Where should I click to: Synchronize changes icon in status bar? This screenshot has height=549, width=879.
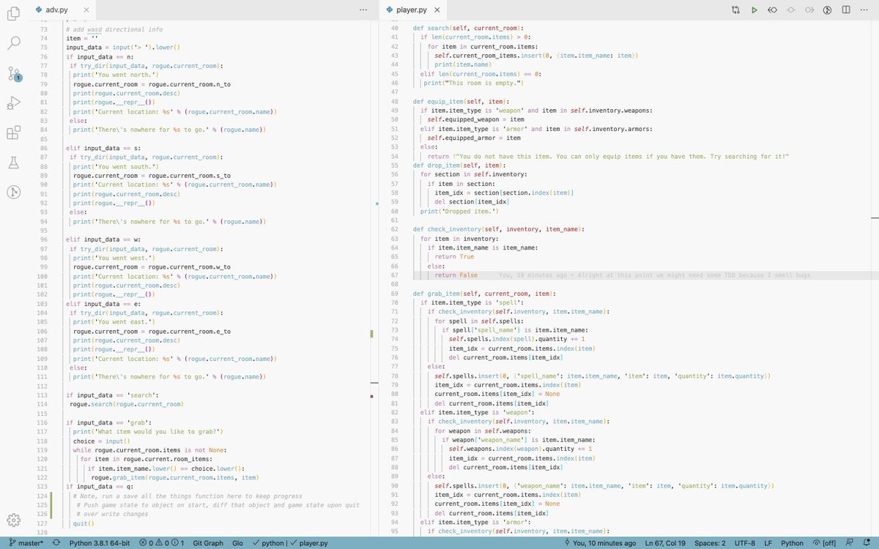click(x=55, y=543)
